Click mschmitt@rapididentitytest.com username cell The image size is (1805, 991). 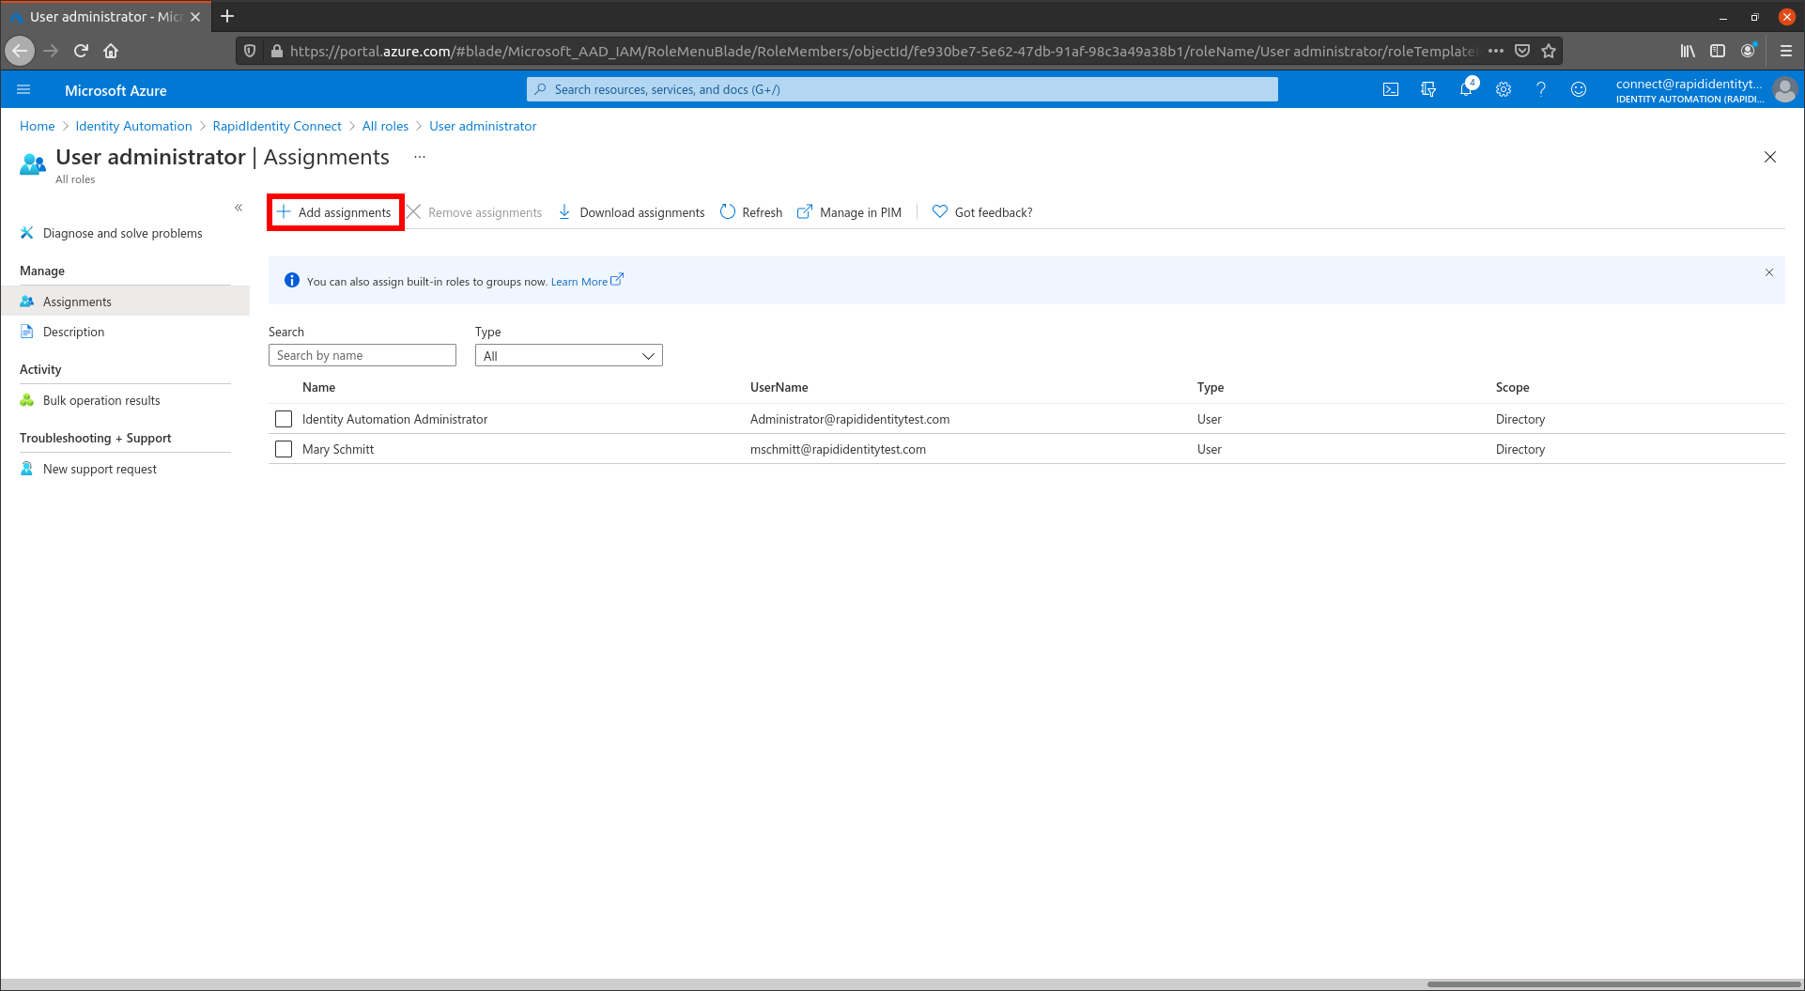tap(838, 449)
